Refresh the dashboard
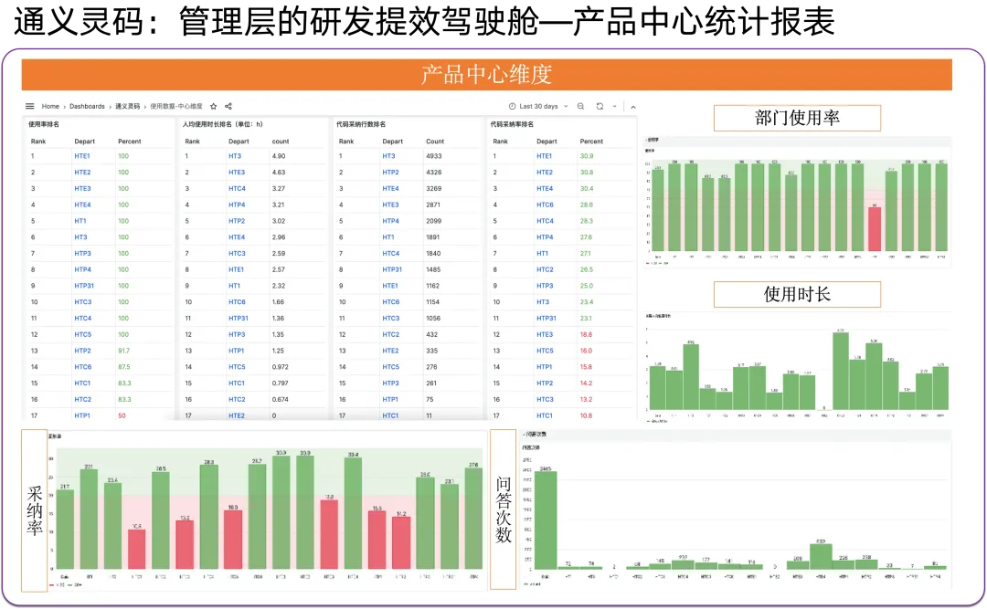Screen dimensions: 987x609 tap(600, 106)
